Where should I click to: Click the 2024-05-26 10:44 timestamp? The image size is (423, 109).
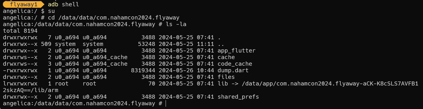click(186, 71)
